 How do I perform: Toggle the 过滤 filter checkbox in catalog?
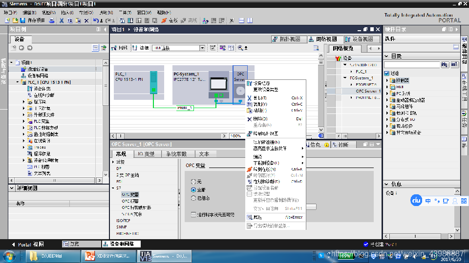pyautogui.click(x=387, y=73)
